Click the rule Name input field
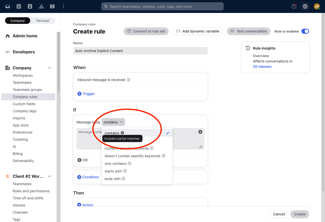The image size is (325, 222). [140, 51]
